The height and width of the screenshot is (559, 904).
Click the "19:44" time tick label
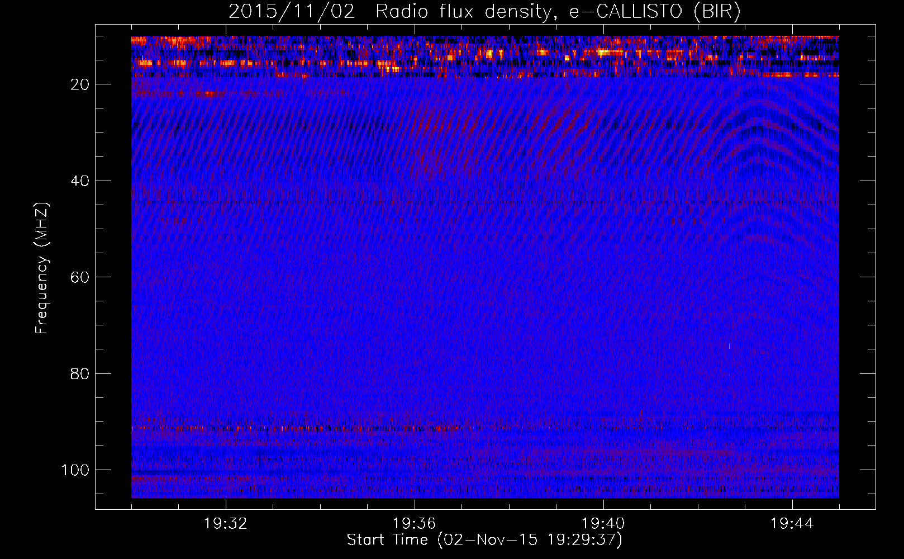pos(792,523)
